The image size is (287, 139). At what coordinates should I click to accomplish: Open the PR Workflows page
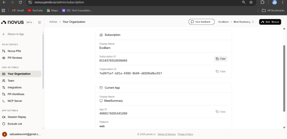[x=16, y=94]
